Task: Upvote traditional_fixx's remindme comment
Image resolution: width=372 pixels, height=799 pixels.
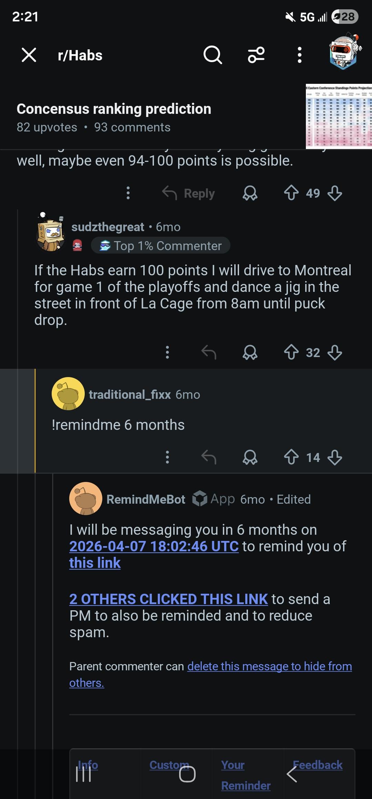Action: [291, 457]
